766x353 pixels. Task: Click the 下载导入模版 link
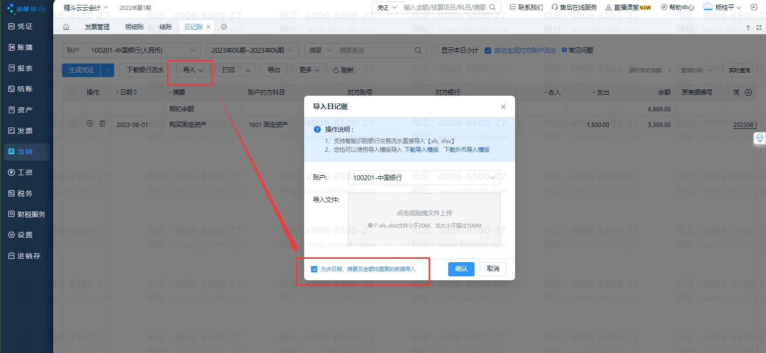421,150
